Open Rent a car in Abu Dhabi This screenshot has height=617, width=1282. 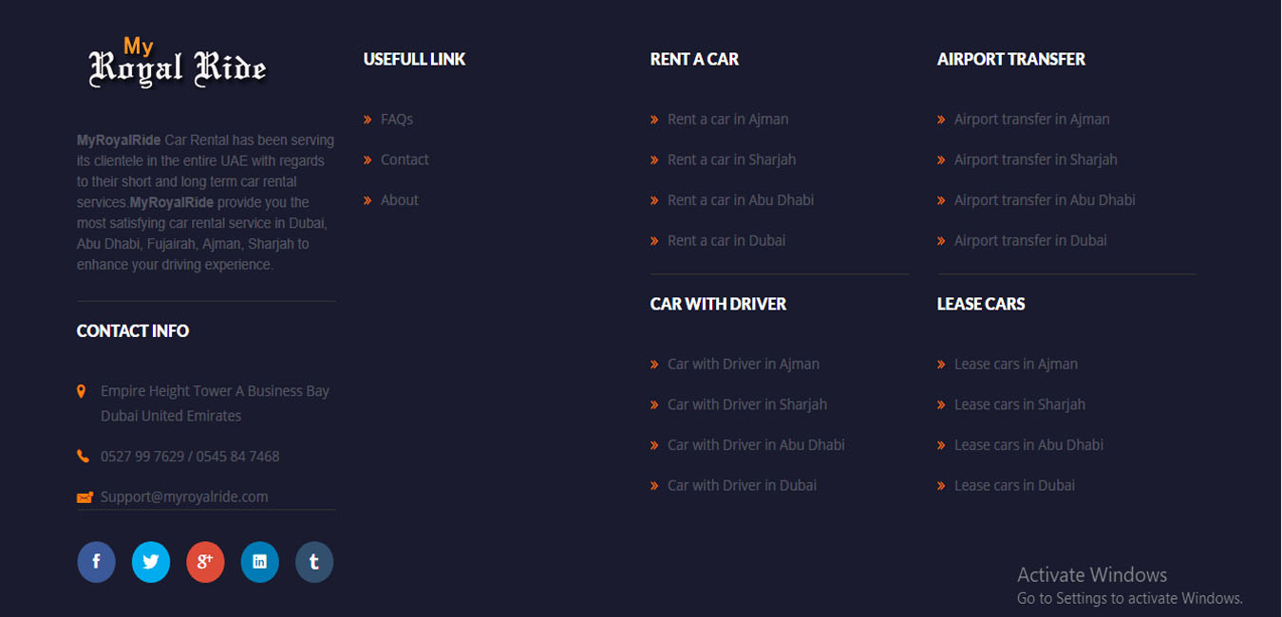[740, 200]
